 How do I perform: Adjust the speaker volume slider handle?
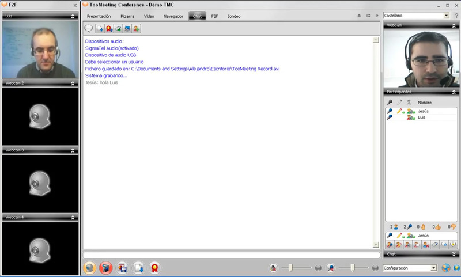(x=290, y=268)
